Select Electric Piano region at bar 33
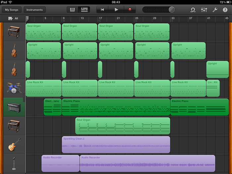Image resolution: width=232 pixels, height=174 pixels. pyautogui.click(x=200, y=107)
